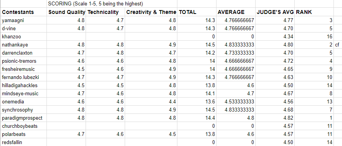Select contestant cell 'darrenclaxton'
The image size is (342, 146).
click(24, 53)
